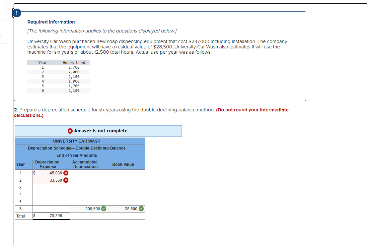The height and width of the screenshot is (246, 367).
Task: Select Year 6 accumulated depreciation 208,500 cell
Action: pos(89,209)
